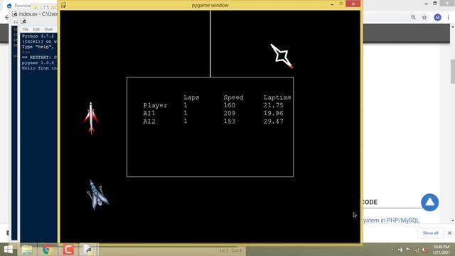This screenshot has width=455, height=256.
Task: Click the volume icon in system tray
Action: 424,250
